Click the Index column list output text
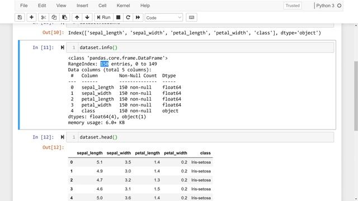358x201 pixels. (x=195, y=33)
